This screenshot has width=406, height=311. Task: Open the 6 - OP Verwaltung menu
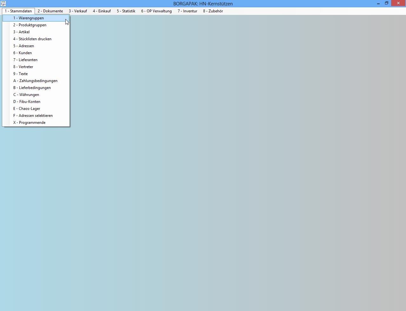tap(156, 11)
